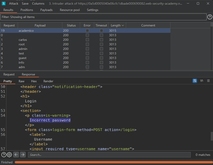The image size is (213, 165).
Task: Show non-printable characters with \n icon
Action: tap(201, 81)
